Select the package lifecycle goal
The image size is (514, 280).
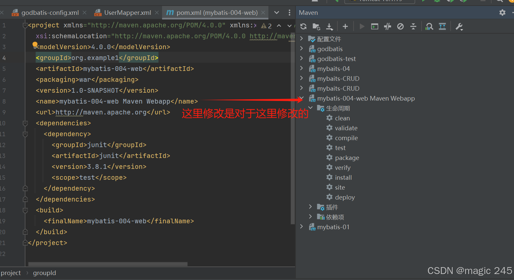(347, 158)
